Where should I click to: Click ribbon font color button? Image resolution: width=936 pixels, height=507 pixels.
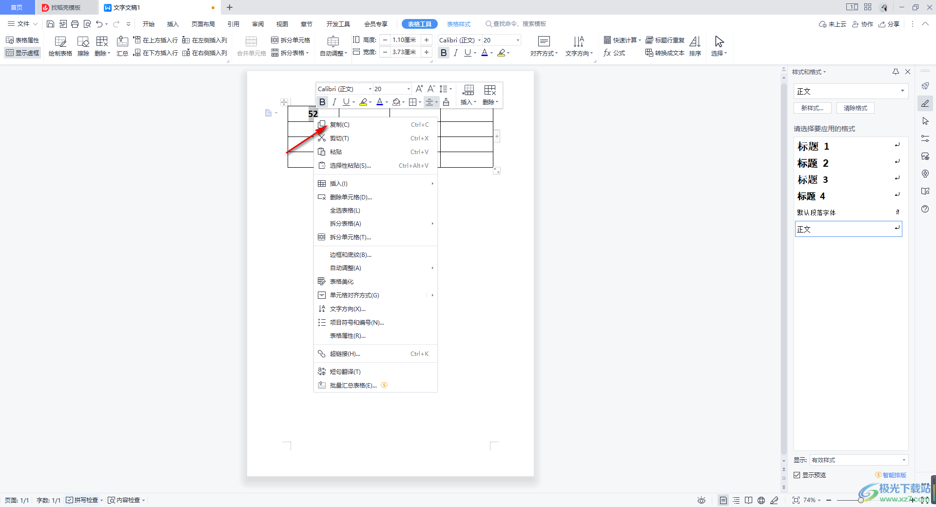[x=485, y=53]
